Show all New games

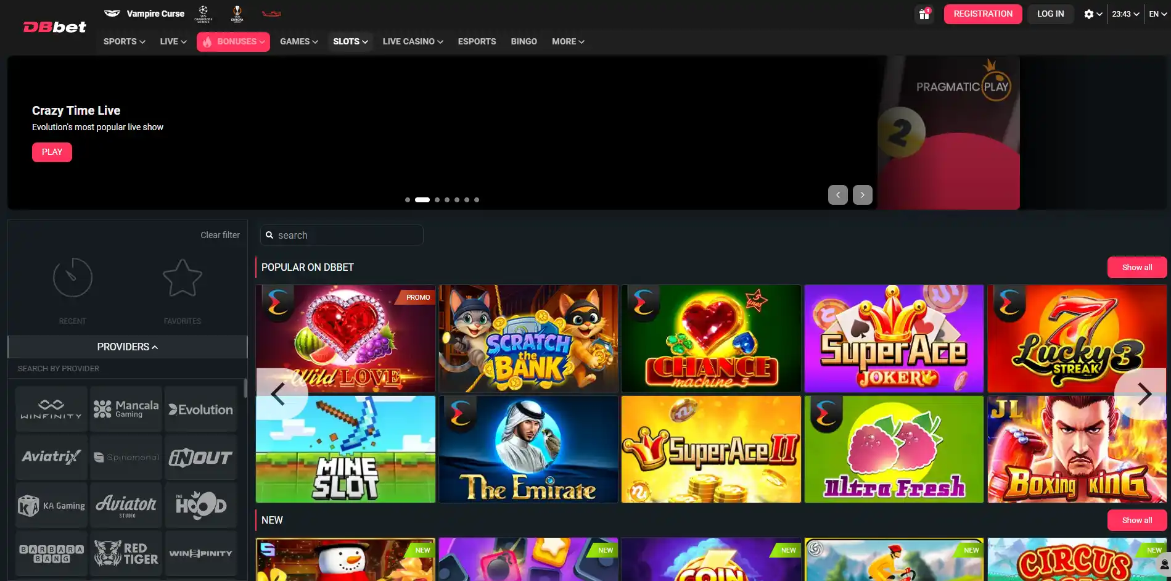[1137, 520]
